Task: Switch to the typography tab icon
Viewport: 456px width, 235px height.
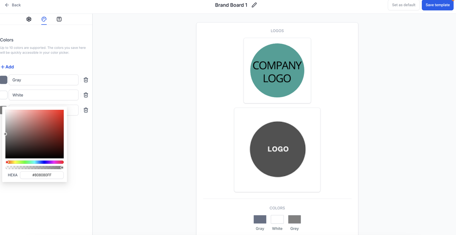Action: 59,19
